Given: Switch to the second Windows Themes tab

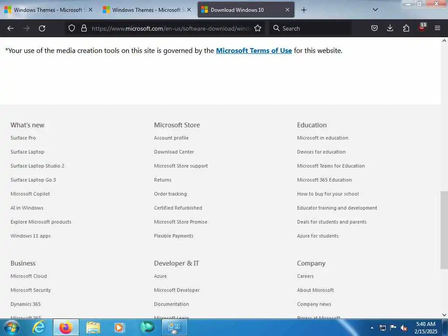Looking at the screenshot, I should pos(146,10).
